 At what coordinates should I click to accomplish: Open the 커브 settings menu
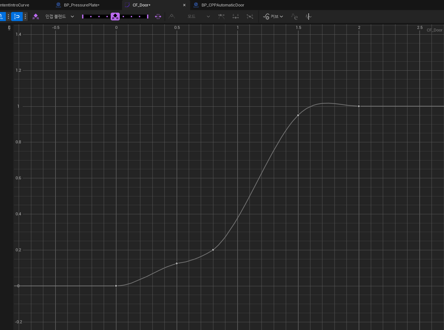273,17
